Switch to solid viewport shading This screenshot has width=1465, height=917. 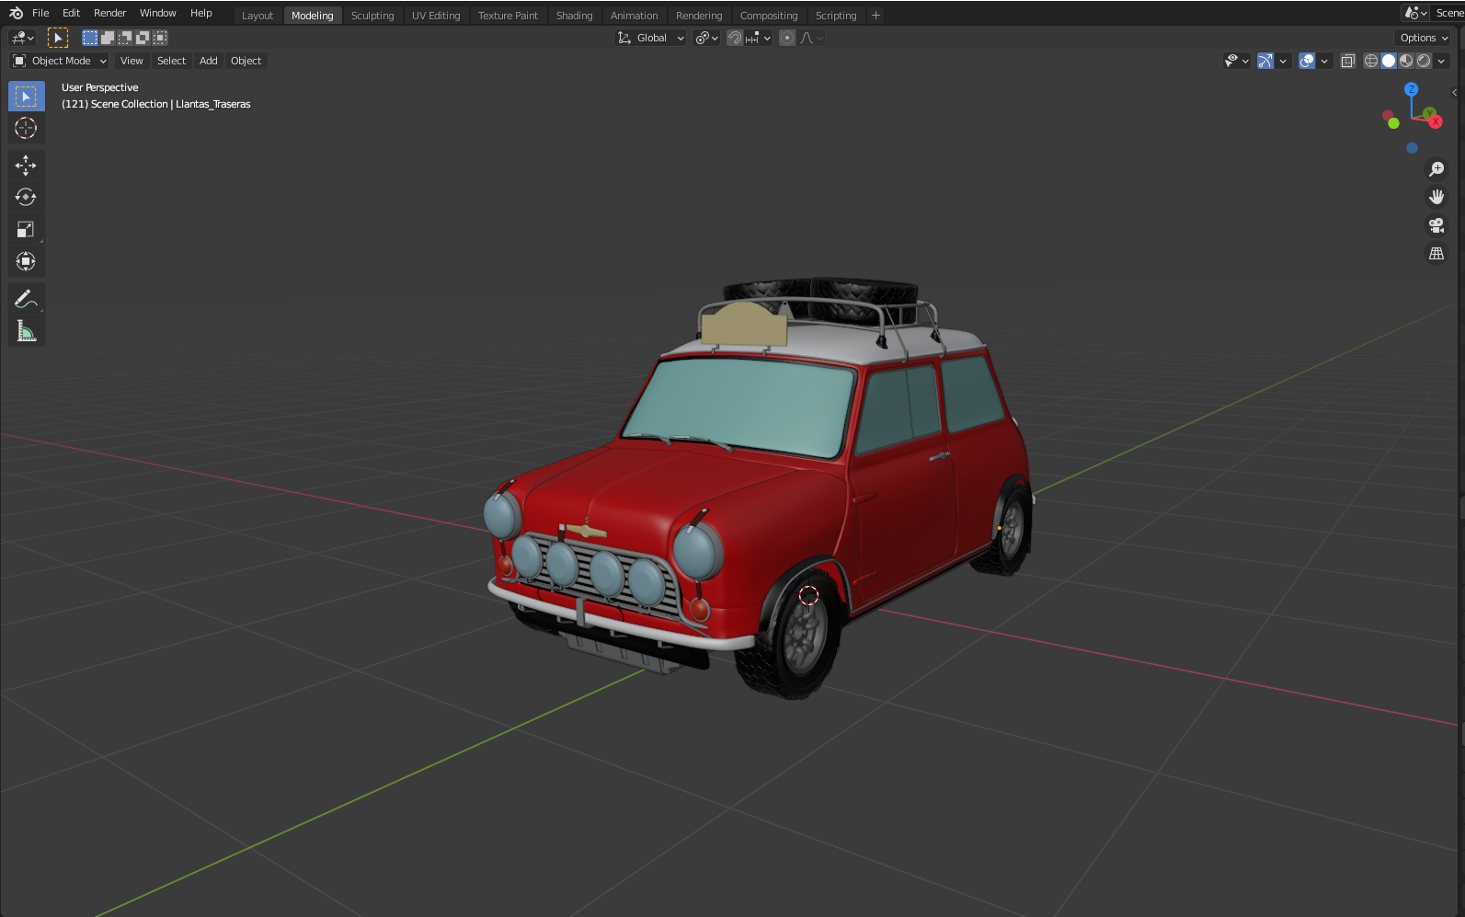coord(1389,61)
